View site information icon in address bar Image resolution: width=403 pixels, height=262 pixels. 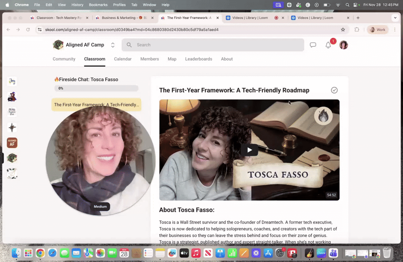coord(40,30)
